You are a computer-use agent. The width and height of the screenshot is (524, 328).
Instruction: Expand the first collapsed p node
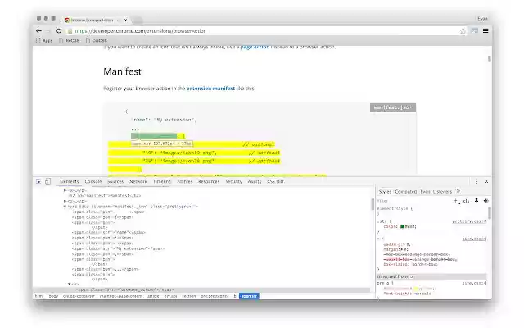(x=65, y=190)
